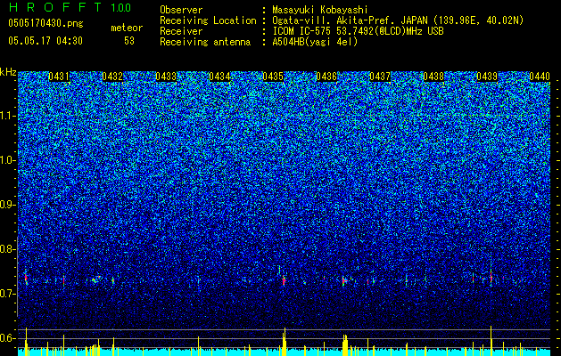This screenshot has width=561, height=356.
Task: Click the 0431 time marker
Action: coord(59,77)
